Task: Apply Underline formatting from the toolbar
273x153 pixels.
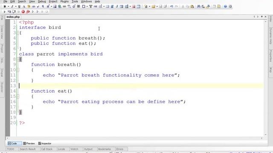Action: 19,7
